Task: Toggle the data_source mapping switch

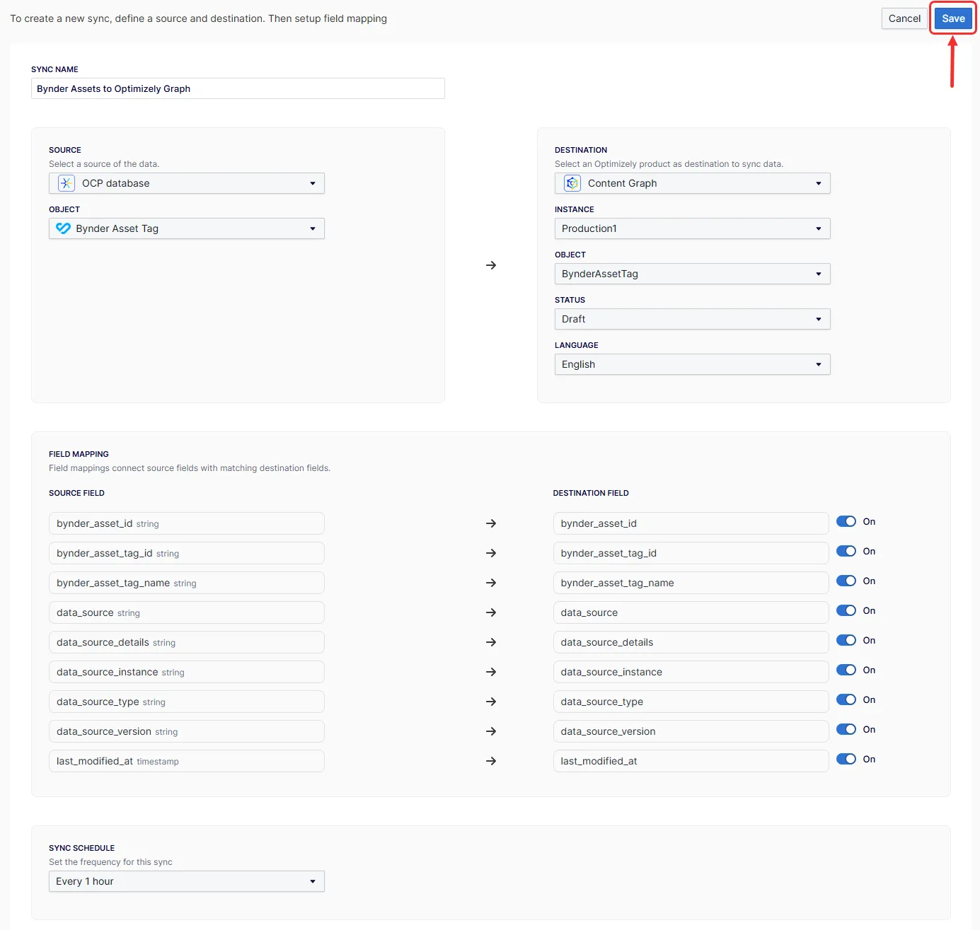Action: click(x=846, y=611)
